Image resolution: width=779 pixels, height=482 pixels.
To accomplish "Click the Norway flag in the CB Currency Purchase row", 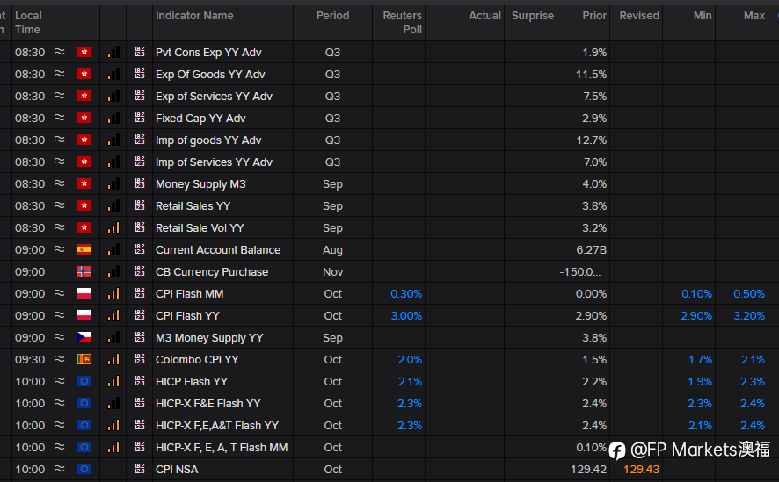I will pyautogui.click(x=84, y=272).
